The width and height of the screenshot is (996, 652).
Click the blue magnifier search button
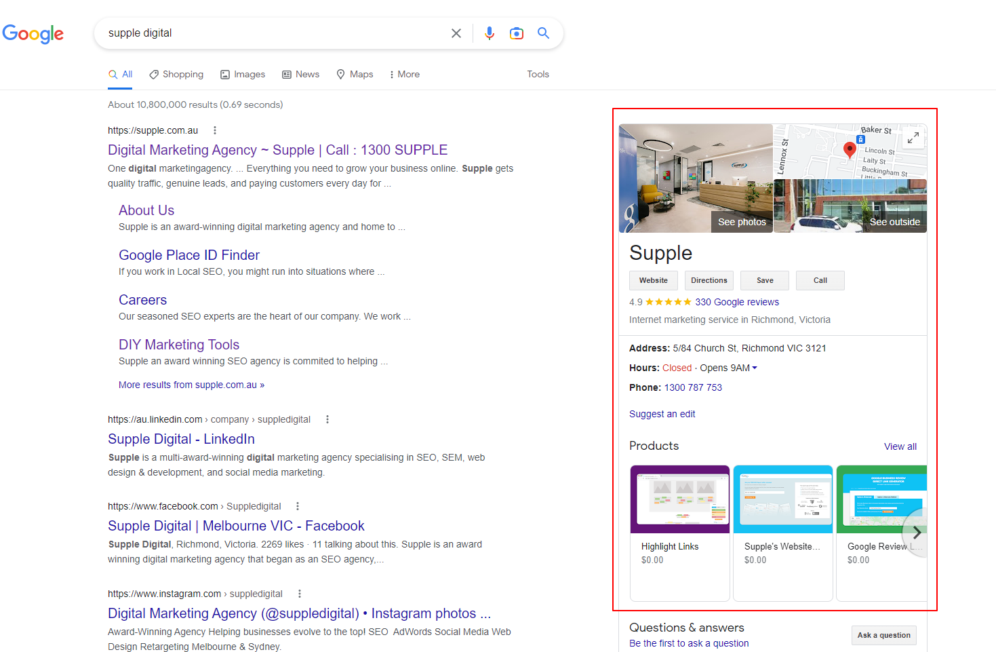click(544, 33)
